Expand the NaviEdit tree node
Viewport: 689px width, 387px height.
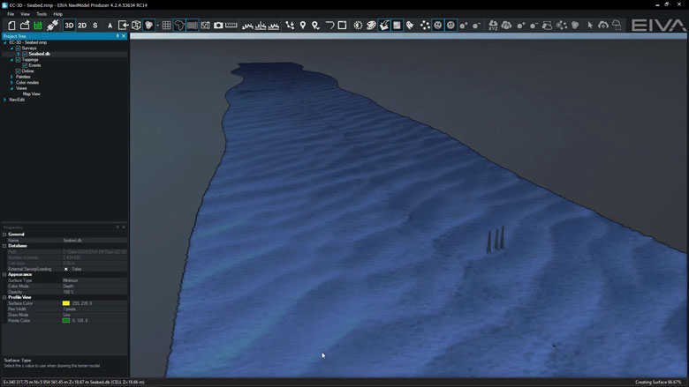click(5, 100)
